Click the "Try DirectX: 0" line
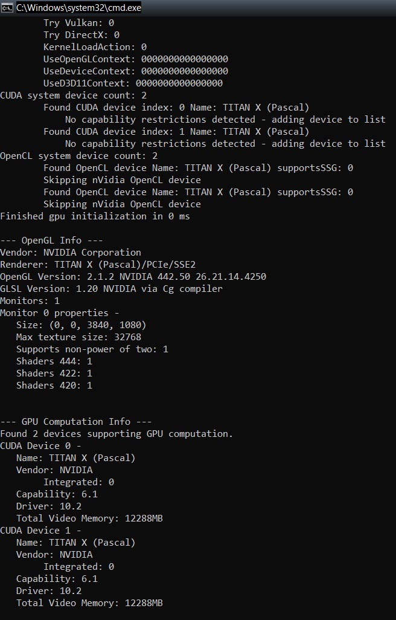Screen dimensions: 396x620 (x=81, y=35)
